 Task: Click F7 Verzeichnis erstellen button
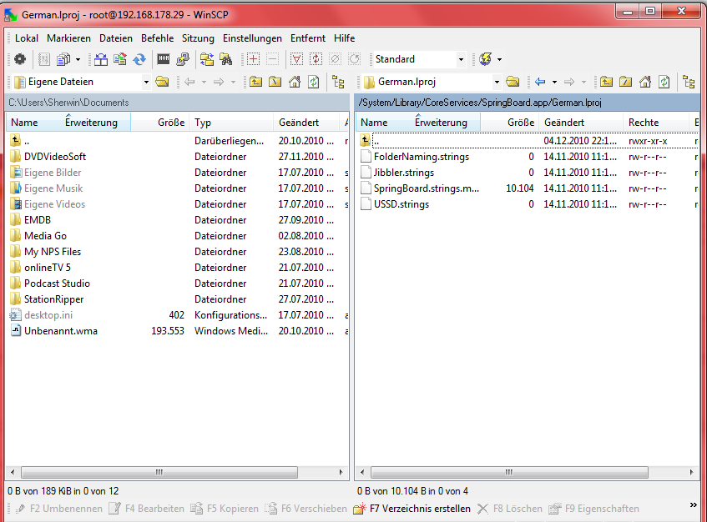coord(412,509)
